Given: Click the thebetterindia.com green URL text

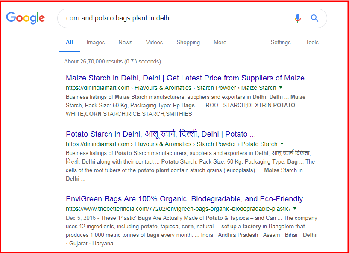Looking at the screenshot, I should pos(178,209).
